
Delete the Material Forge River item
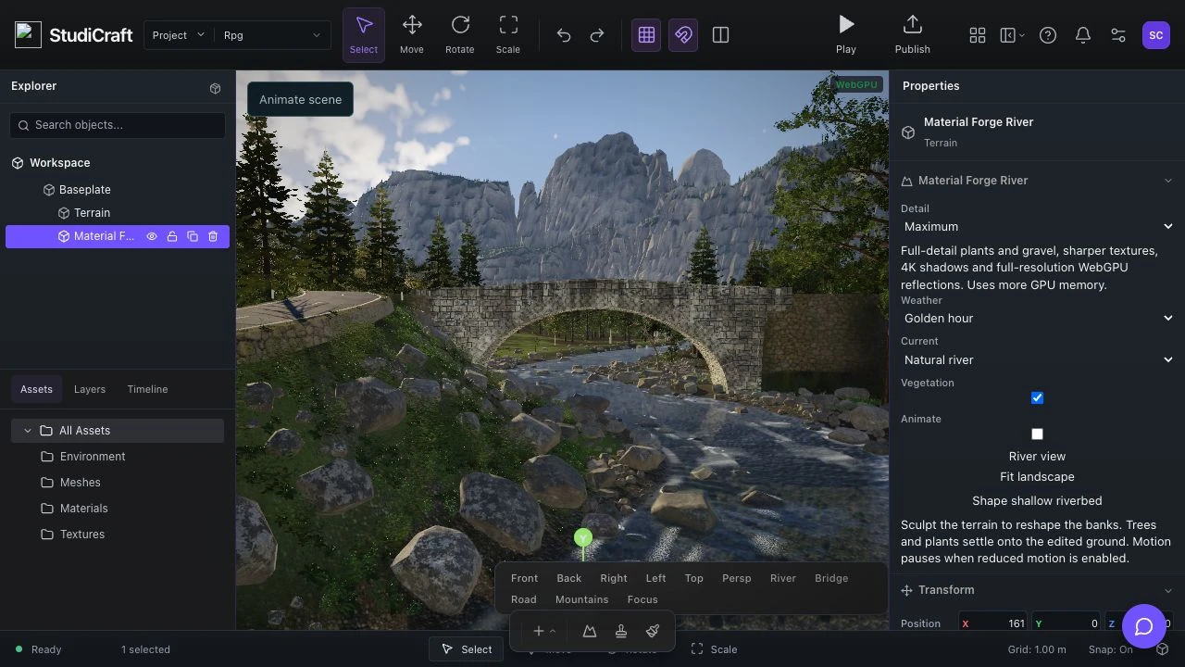[x=213, y=236]
